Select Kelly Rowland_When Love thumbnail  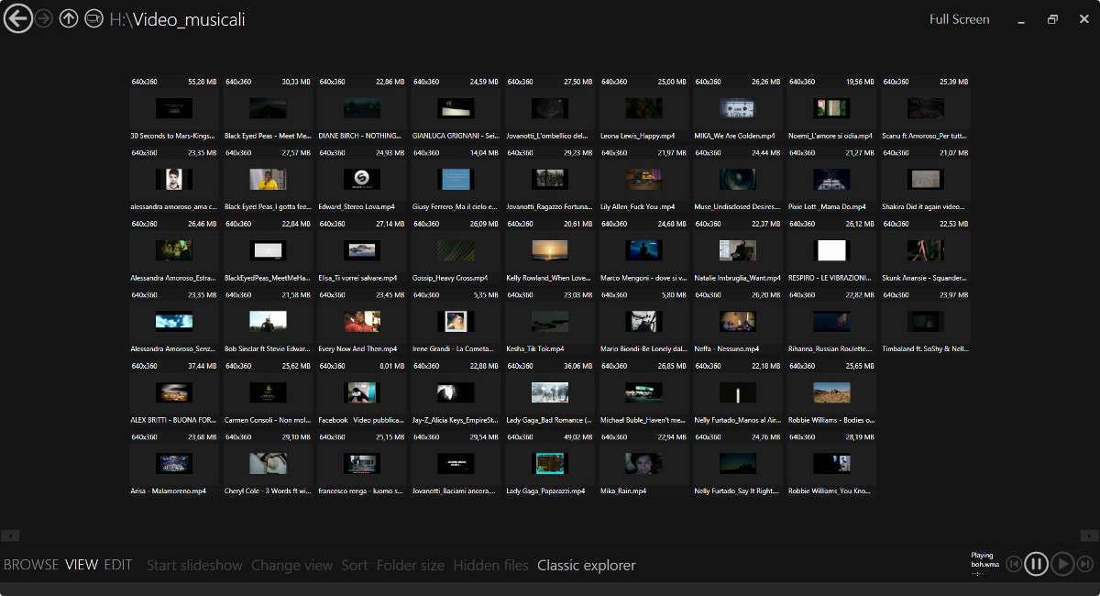550,251
